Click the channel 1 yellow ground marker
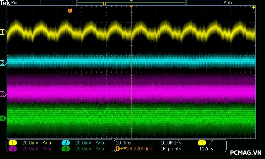This screenshot has height=159, width=265. [3, 32]
